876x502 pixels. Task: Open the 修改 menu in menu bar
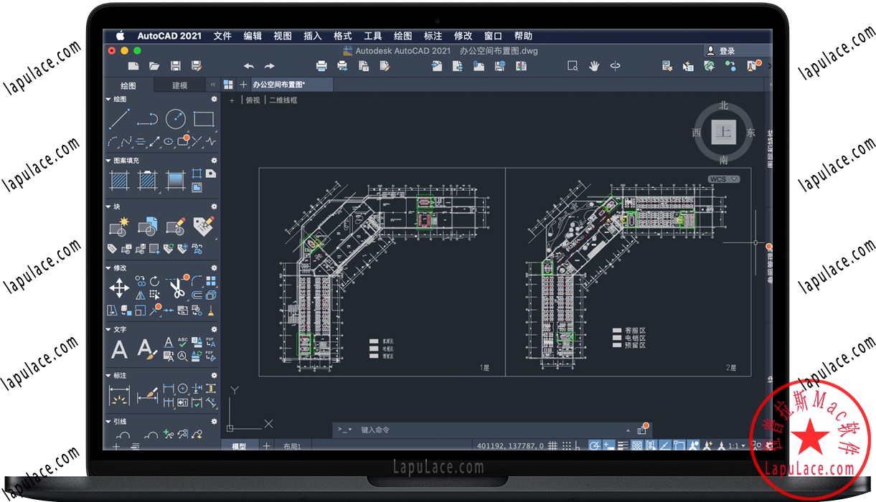pyautogui.click(x=463, y=36)
